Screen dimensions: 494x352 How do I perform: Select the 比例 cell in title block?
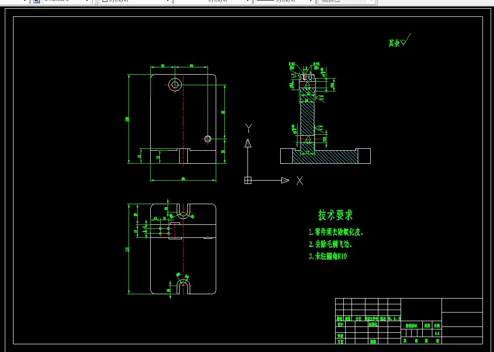437,326
